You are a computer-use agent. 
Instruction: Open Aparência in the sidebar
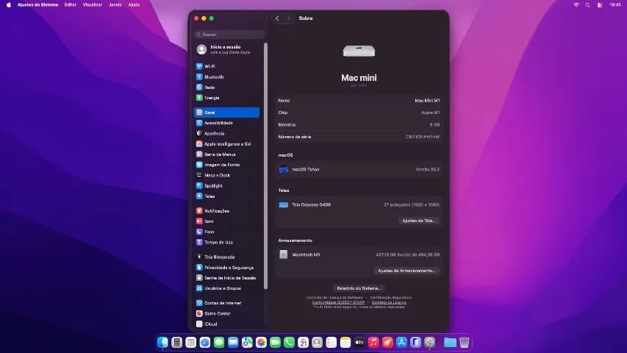(226, 133)
